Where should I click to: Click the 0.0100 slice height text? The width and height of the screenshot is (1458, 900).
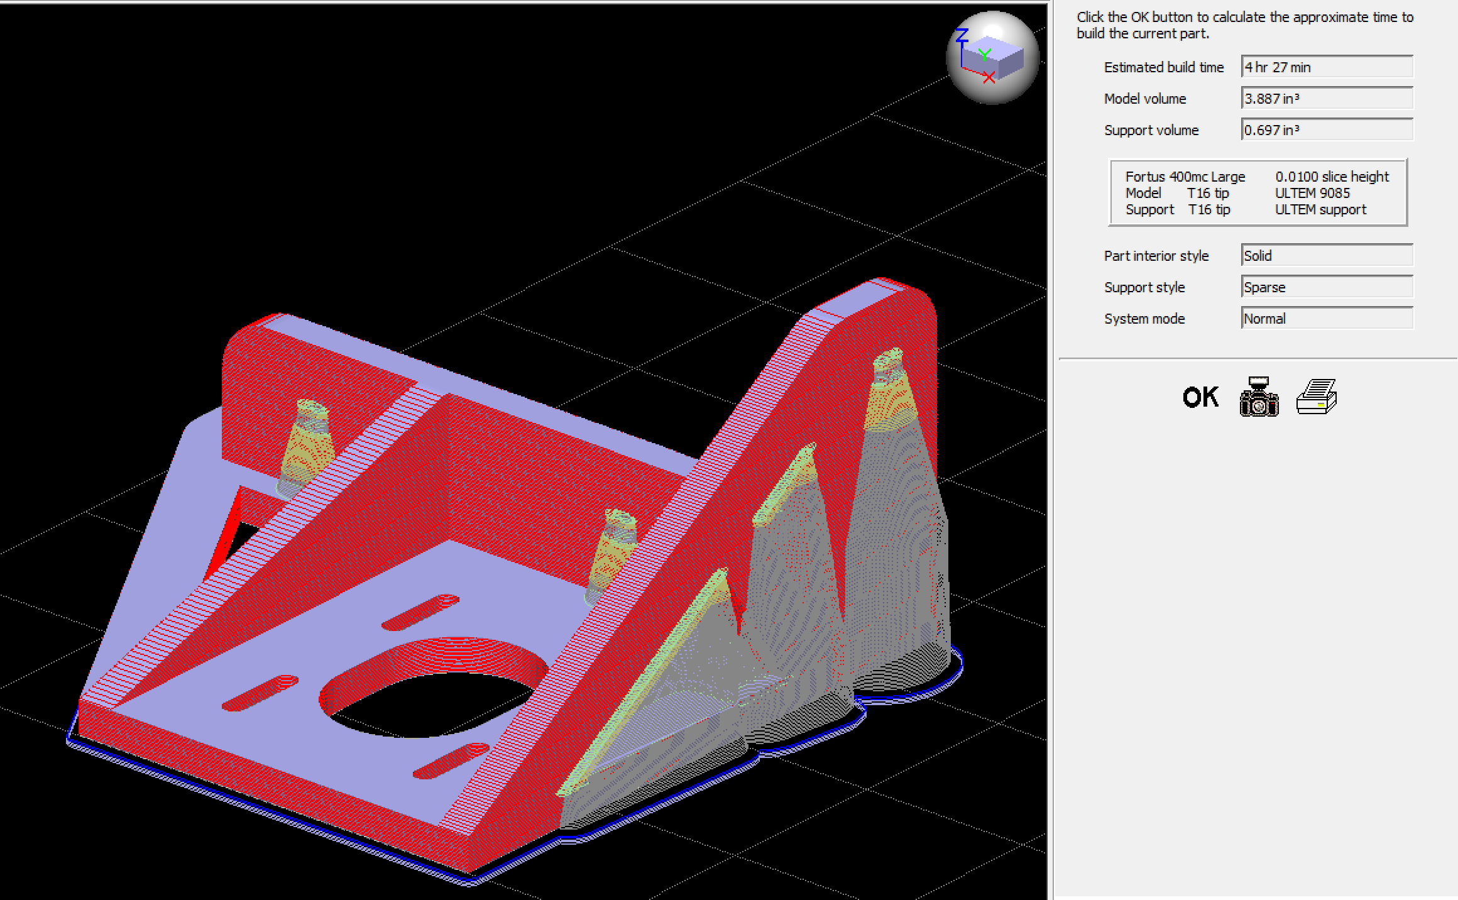(x=1332, y=177)
